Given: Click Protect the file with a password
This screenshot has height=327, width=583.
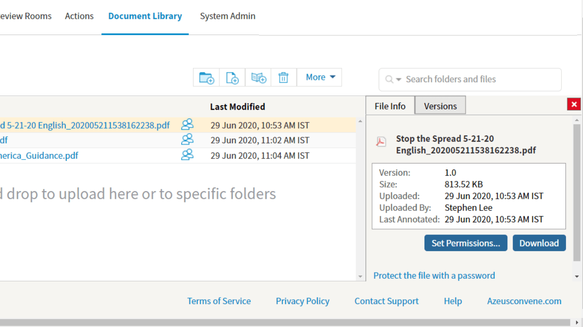Looking at the screenshot, I should point(434,276).
